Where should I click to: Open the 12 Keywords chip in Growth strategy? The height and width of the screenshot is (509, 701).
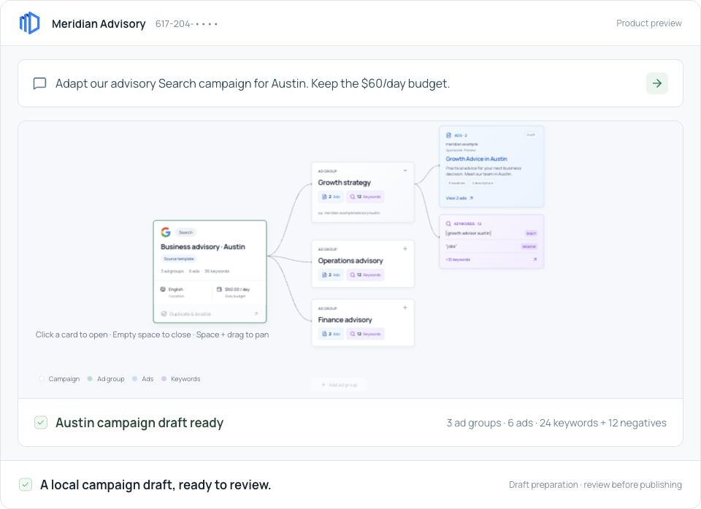pos(365,196)
